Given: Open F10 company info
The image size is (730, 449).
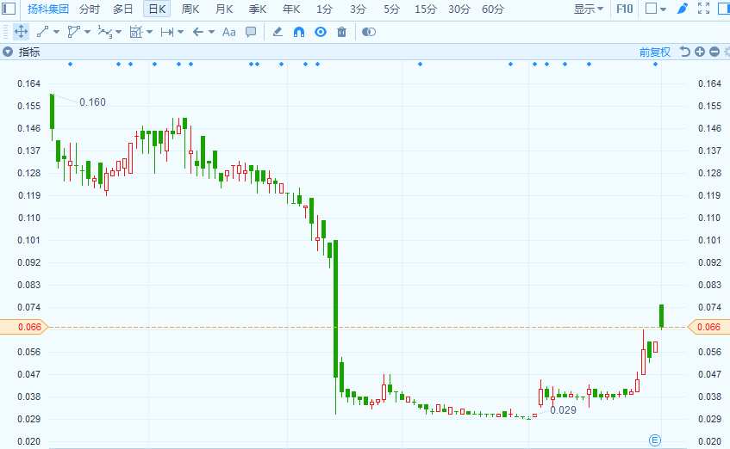Looking at the screenshot, I should (624, 9).
